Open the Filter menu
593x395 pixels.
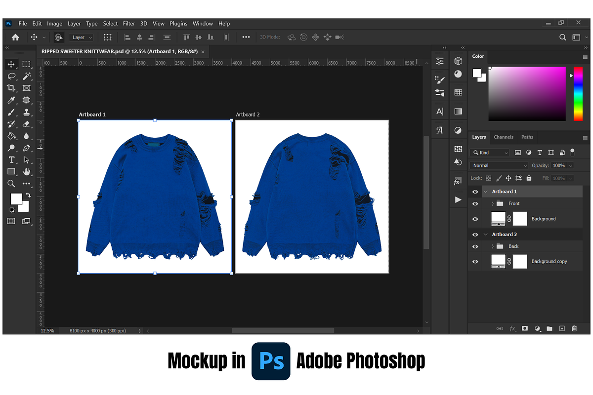point(129,24)
